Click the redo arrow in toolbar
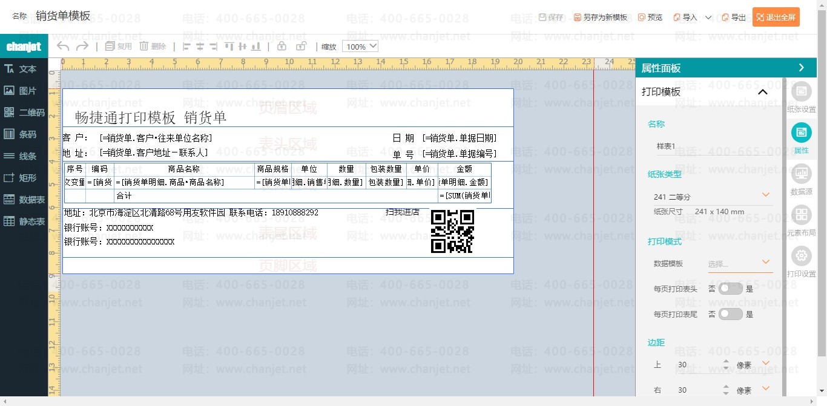Screen dimensions: 827x406 click(82, 47)
